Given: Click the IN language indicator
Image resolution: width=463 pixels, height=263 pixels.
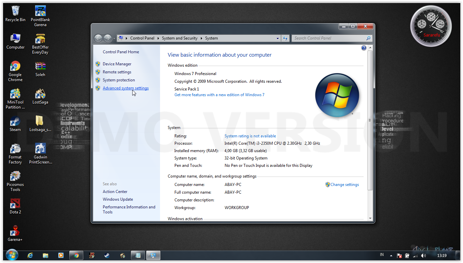Looking at the screenshot, I should click(382, 255).
